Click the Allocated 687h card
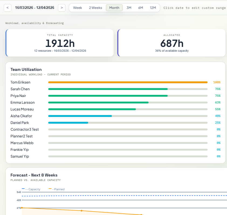227x215 pixels. pyautogui.click(x=171, y=43)
